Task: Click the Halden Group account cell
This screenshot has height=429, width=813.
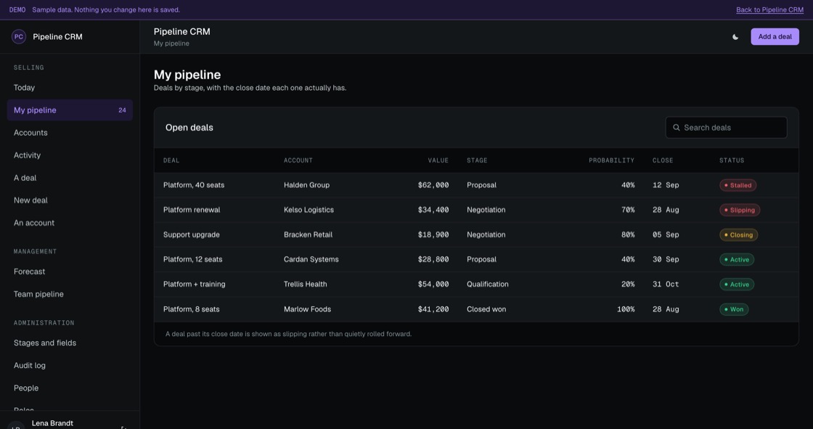Action: tap(306, 185)
